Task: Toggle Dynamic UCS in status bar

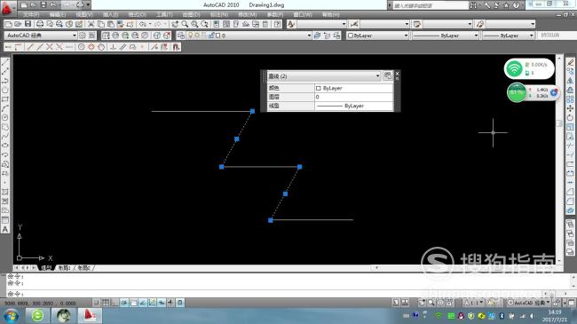Action: click(152, 303)
